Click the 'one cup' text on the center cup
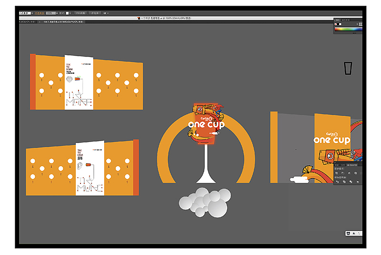 click(206, 124)
